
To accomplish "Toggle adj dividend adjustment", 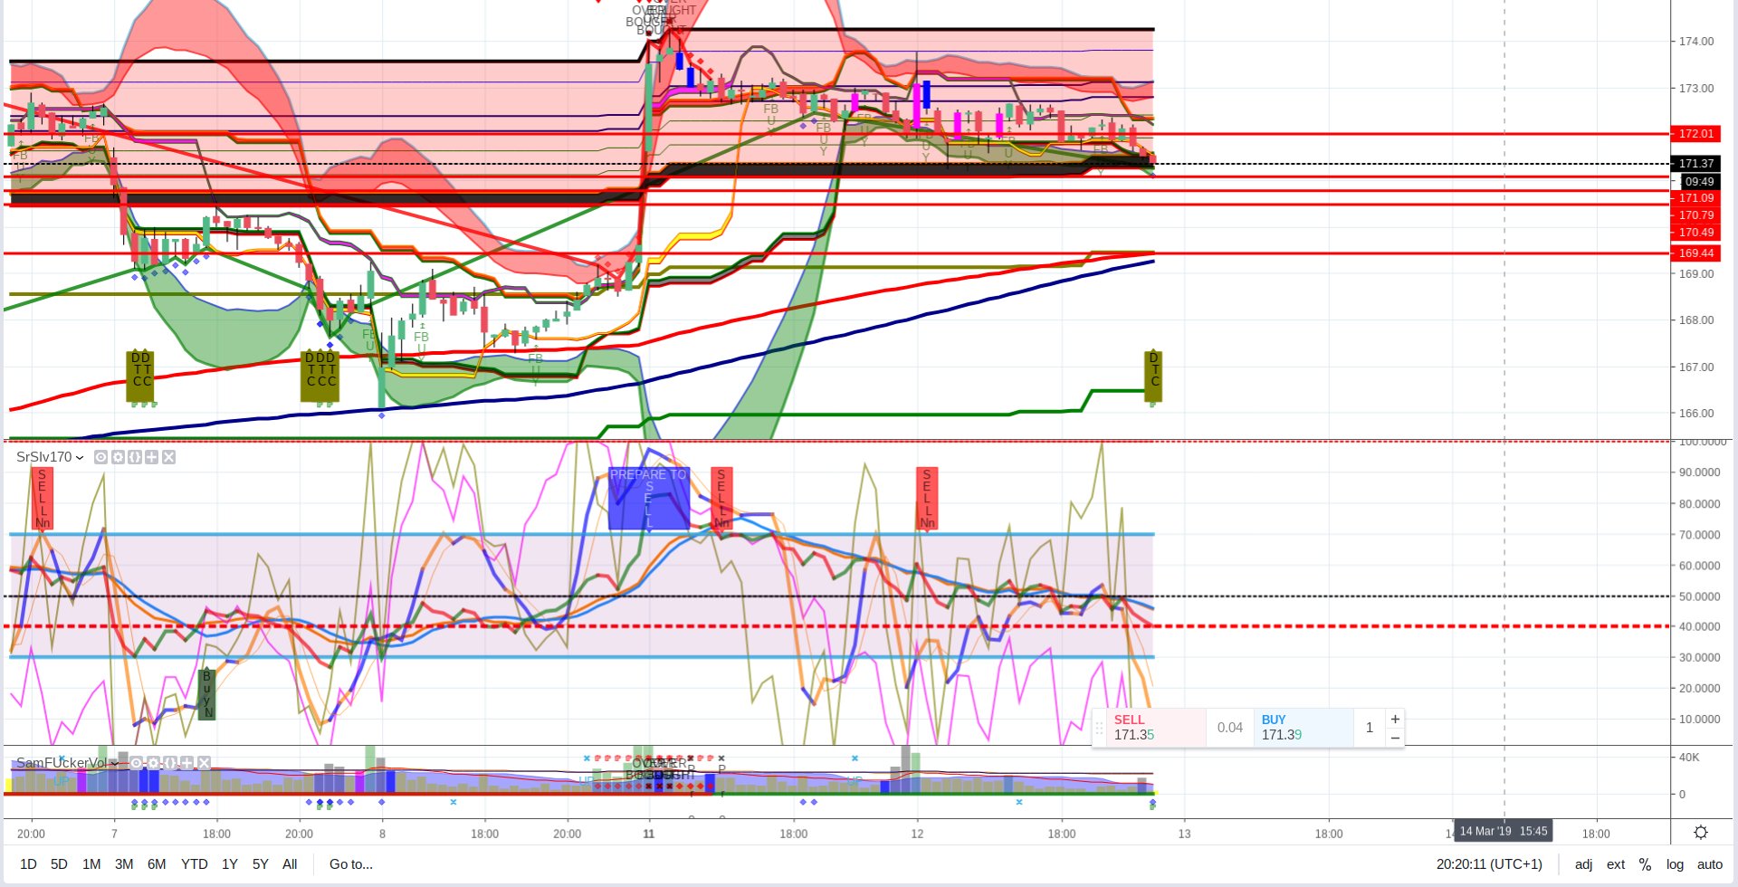I will click(1583, 864).
